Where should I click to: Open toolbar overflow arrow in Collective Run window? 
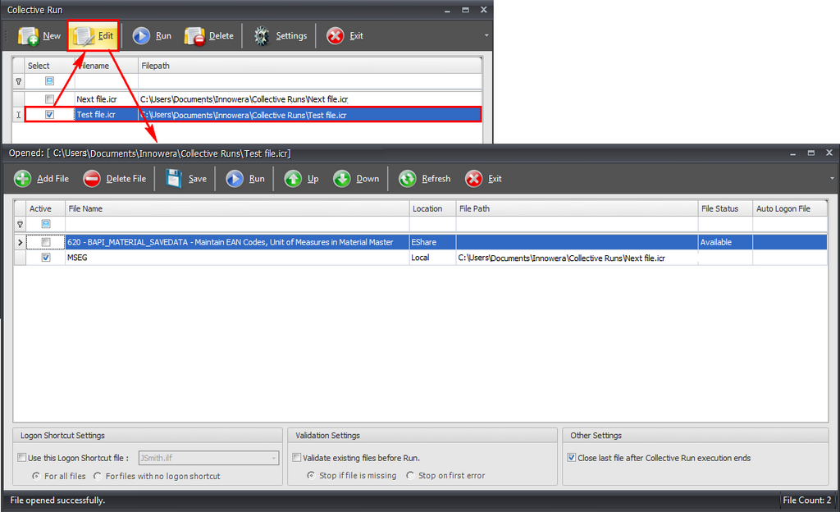pos(486,35)
